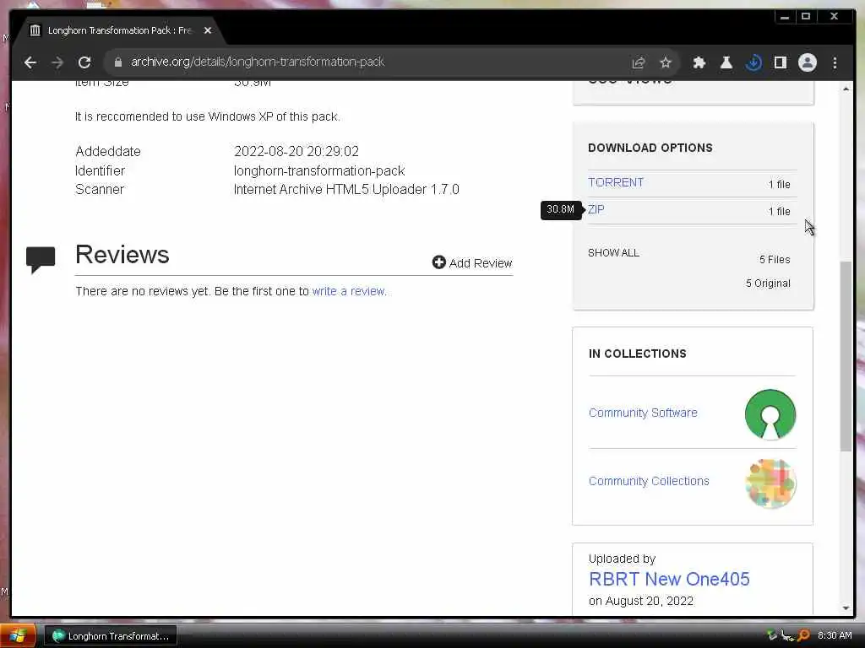Click the IN COLLECTIONS heading
This screenshot has width=865, height=648.
click(x=637, y=354)
